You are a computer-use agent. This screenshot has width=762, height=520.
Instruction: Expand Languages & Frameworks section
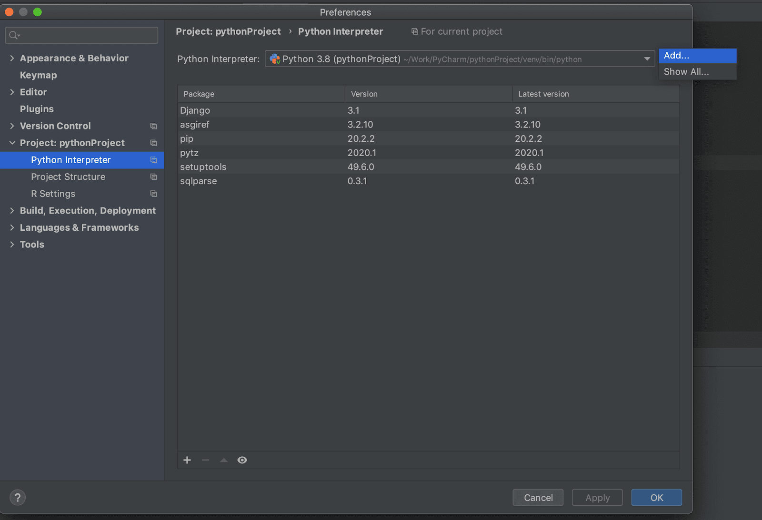pos(12,228)
